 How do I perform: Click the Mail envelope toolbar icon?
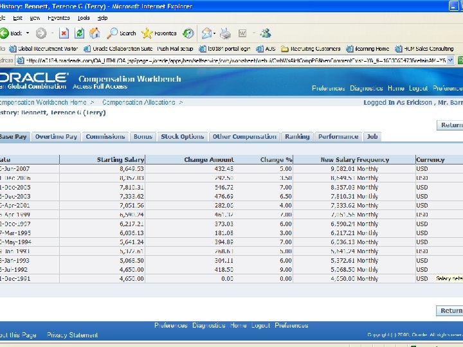(206, 33)
